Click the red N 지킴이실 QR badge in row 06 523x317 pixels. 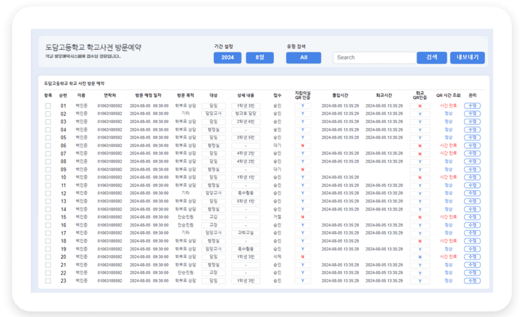(x=303, y=145)
